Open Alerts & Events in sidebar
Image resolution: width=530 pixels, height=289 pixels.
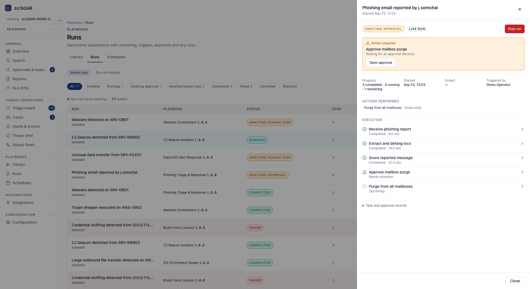coord(30,126)
